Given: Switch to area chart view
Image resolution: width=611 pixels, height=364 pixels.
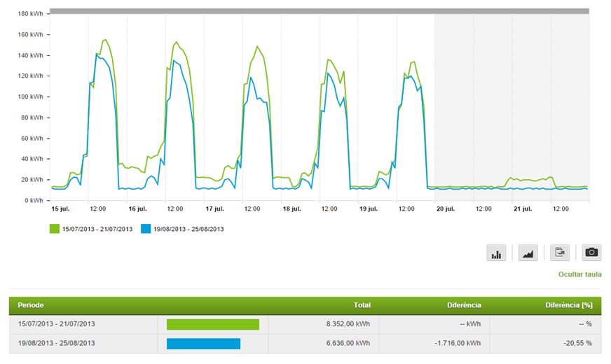Looking at the screenshot, I should point(528,253).
